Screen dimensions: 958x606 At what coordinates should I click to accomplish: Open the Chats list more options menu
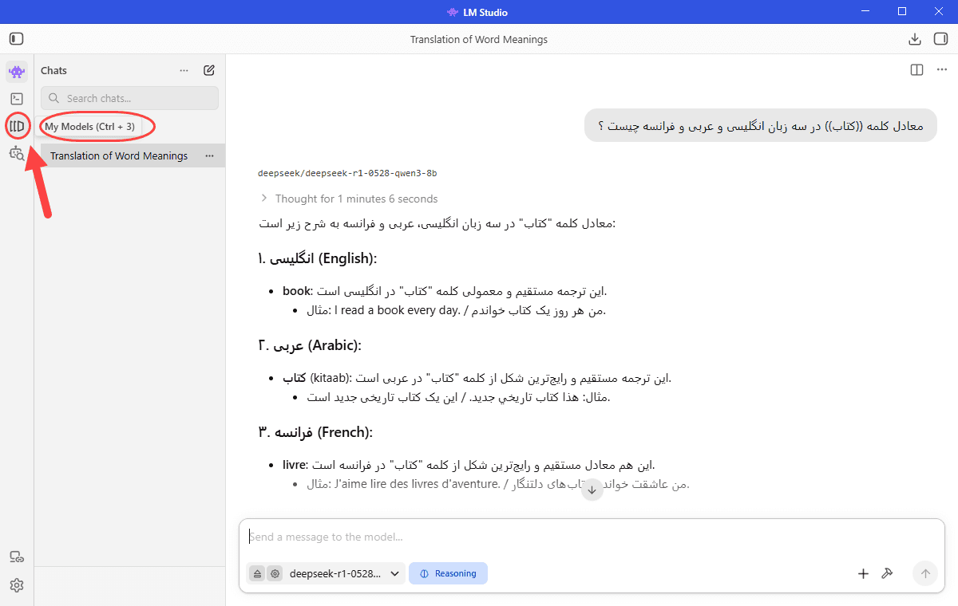[x=184, y=70]
